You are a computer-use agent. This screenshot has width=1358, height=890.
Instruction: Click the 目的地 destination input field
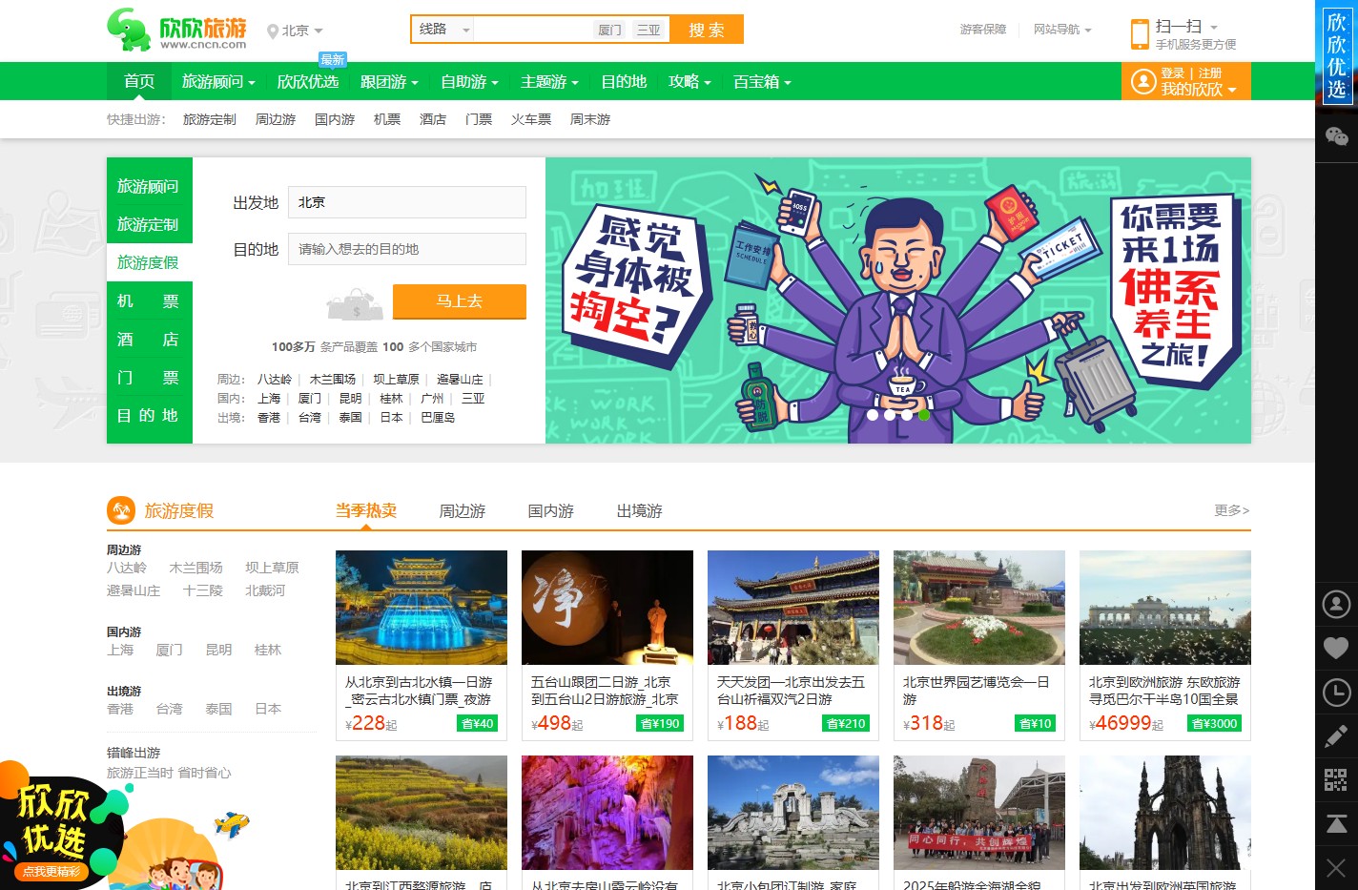coord(407,249)
